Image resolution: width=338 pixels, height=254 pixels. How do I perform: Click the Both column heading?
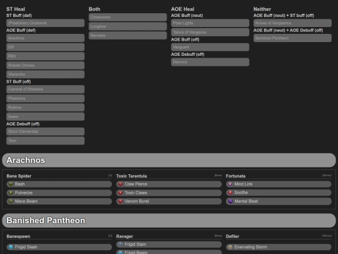[x=95, y=9]
